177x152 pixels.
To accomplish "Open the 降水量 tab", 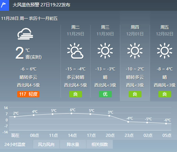I will coord(73,144).
